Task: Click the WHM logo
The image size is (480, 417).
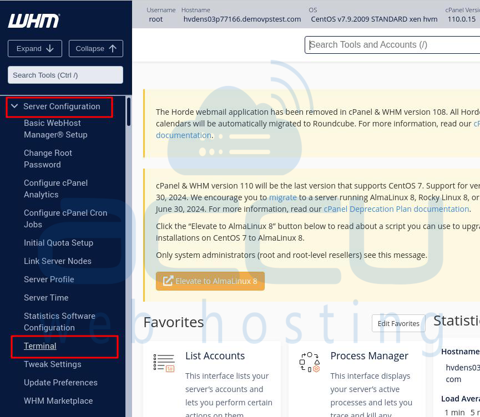Action: click(34, 21)
